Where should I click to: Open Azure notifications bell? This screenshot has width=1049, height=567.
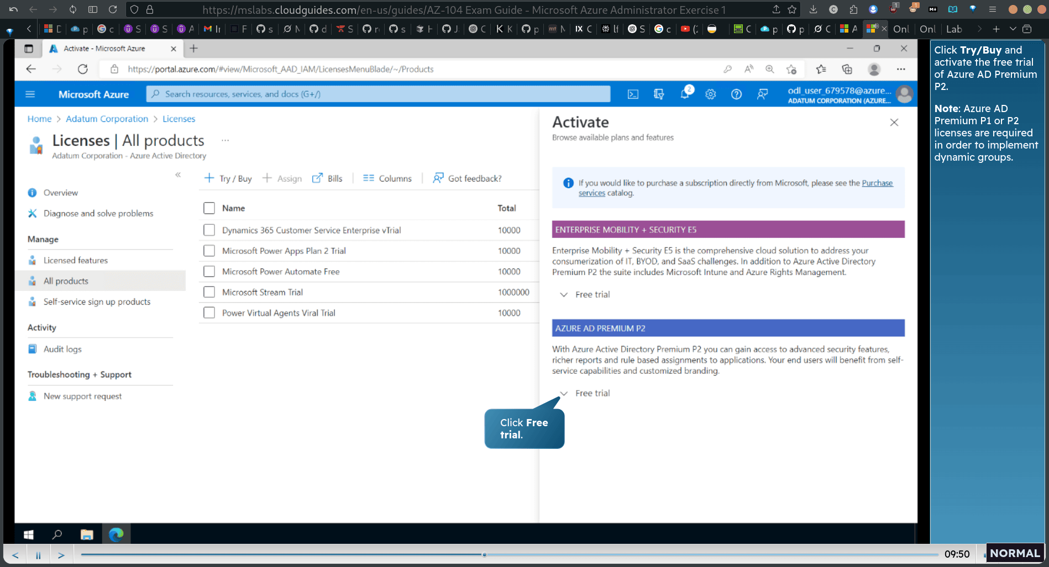click(x=685, y=94)
